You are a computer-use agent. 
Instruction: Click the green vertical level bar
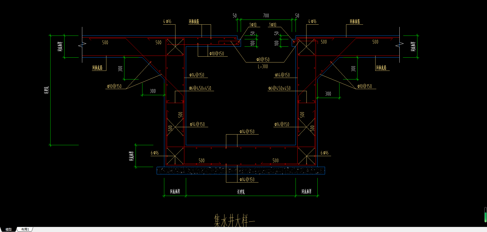pyautogui.click(x=485, y=215)
